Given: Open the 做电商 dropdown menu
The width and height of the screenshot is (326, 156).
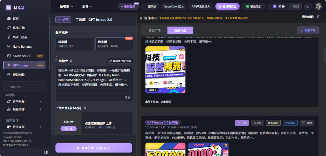Looking at the screenshot, I should click(x=67, y=6).
